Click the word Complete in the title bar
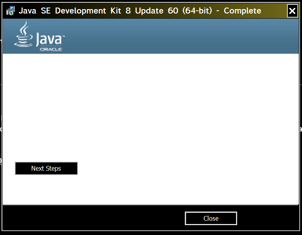Screen dimensions: 302x235 (242, 11)
